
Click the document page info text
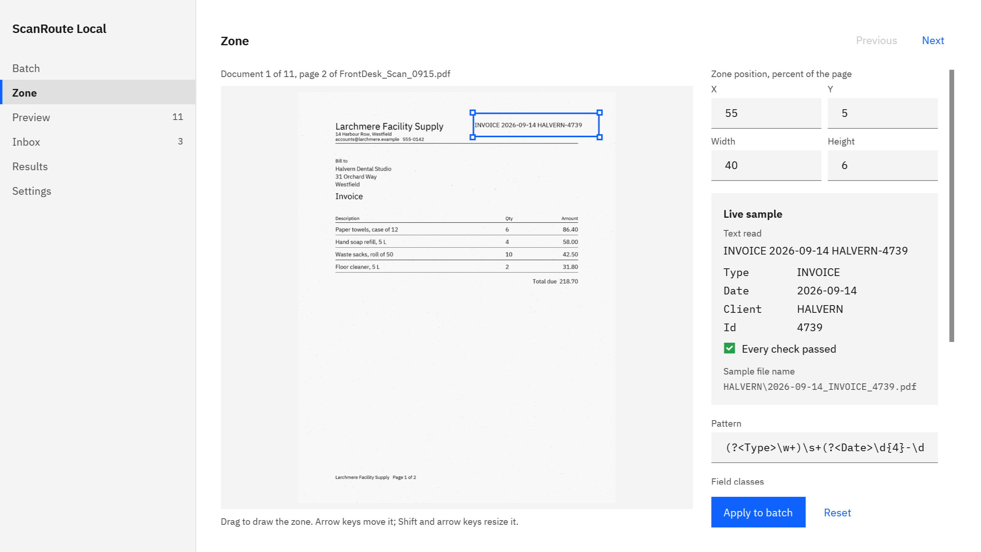(x=335, y=74)
